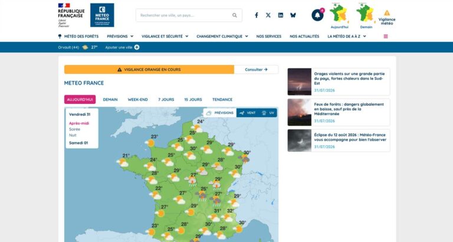Image resolution: width=453 pixels, height=242 pixels.
Task: Open Orvault (44) saved city
Action: pyautogui.click(x=68, y=47)
